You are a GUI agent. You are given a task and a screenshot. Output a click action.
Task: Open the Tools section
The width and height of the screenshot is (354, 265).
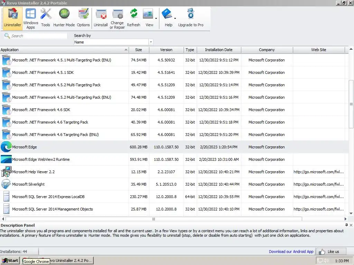coord(46,18)
